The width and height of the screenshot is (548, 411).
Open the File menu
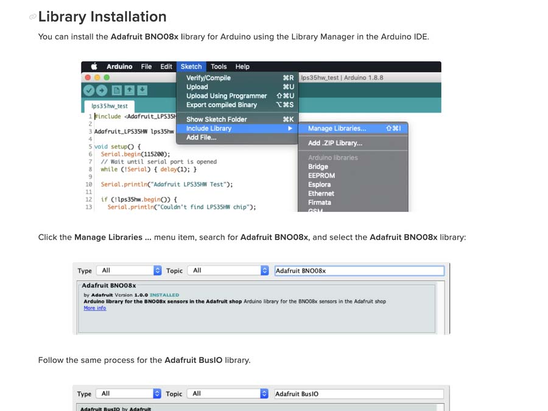146,66
